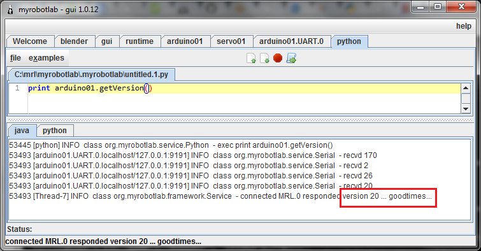Click the 'recvd 26' log line
This screenshot has height=251, width=481.
click(190, 176)
